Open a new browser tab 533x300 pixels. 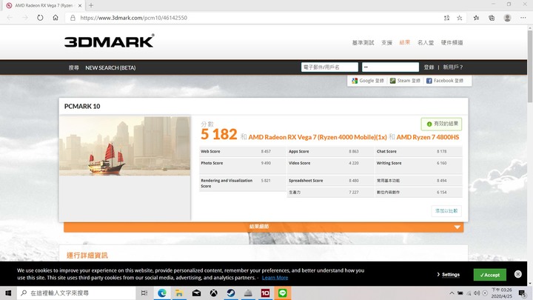point(91,5)
